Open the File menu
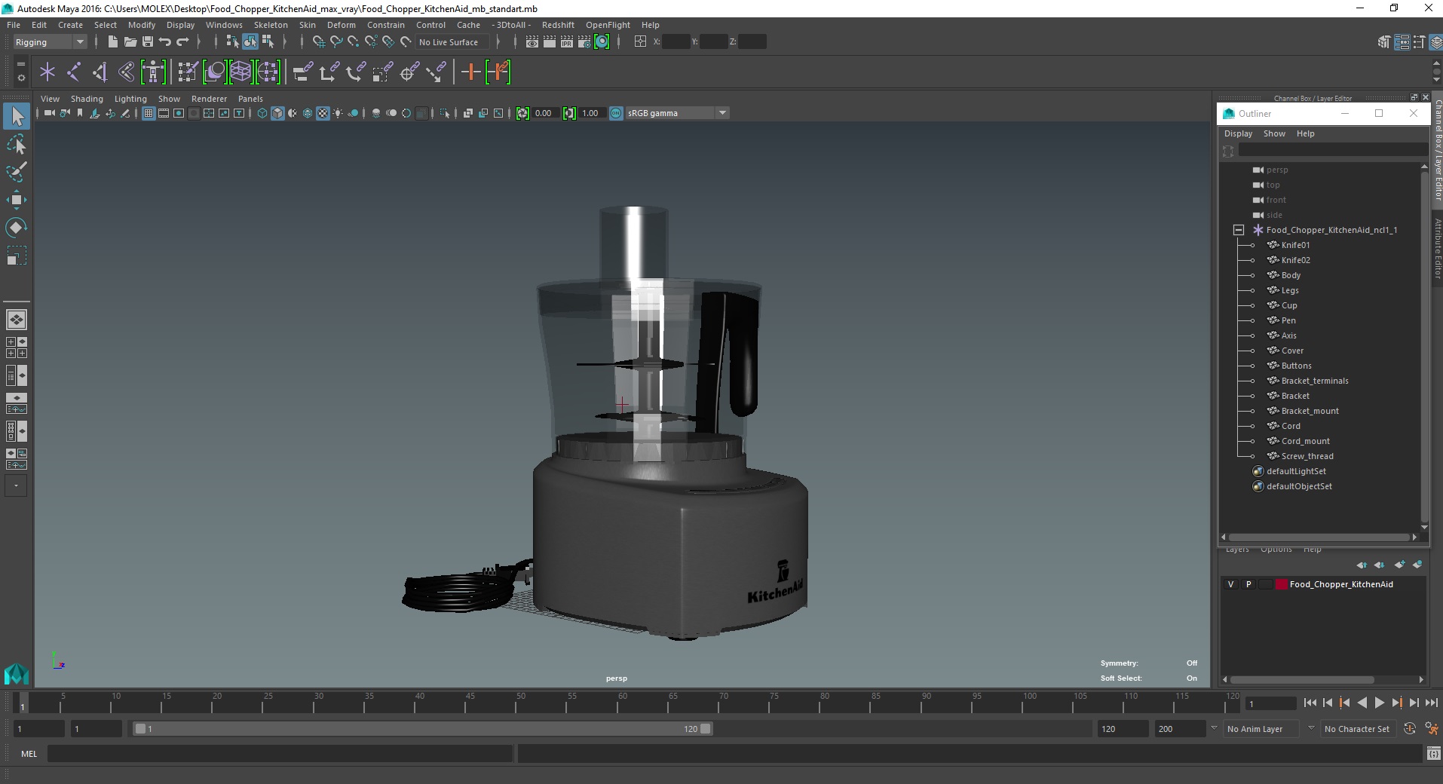This screenshot has height=784, width=1443. click(14, 25)
